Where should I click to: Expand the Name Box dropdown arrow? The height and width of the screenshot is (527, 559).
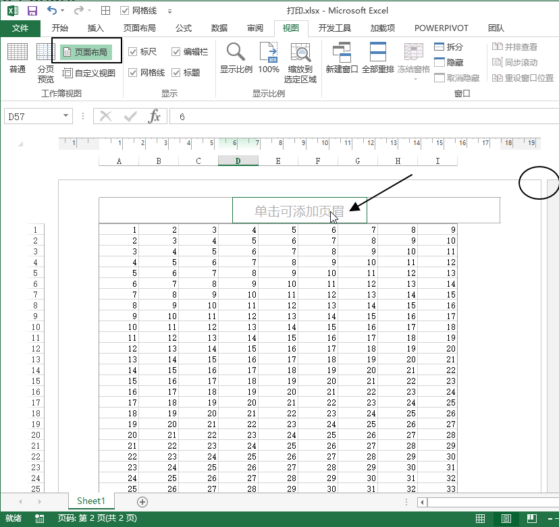point(65,116)
